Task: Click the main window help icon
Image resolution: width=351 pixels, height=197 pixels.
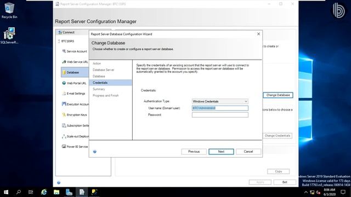Action: [59, 183]
